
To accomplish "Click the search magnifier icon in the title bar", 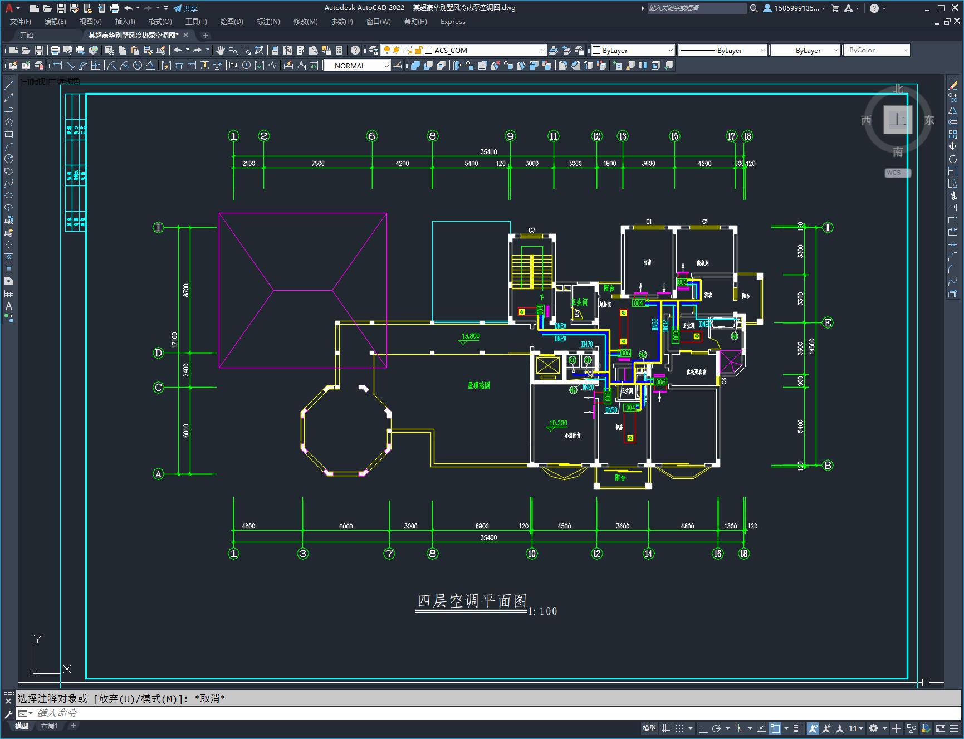I will [x=753, y=8].
